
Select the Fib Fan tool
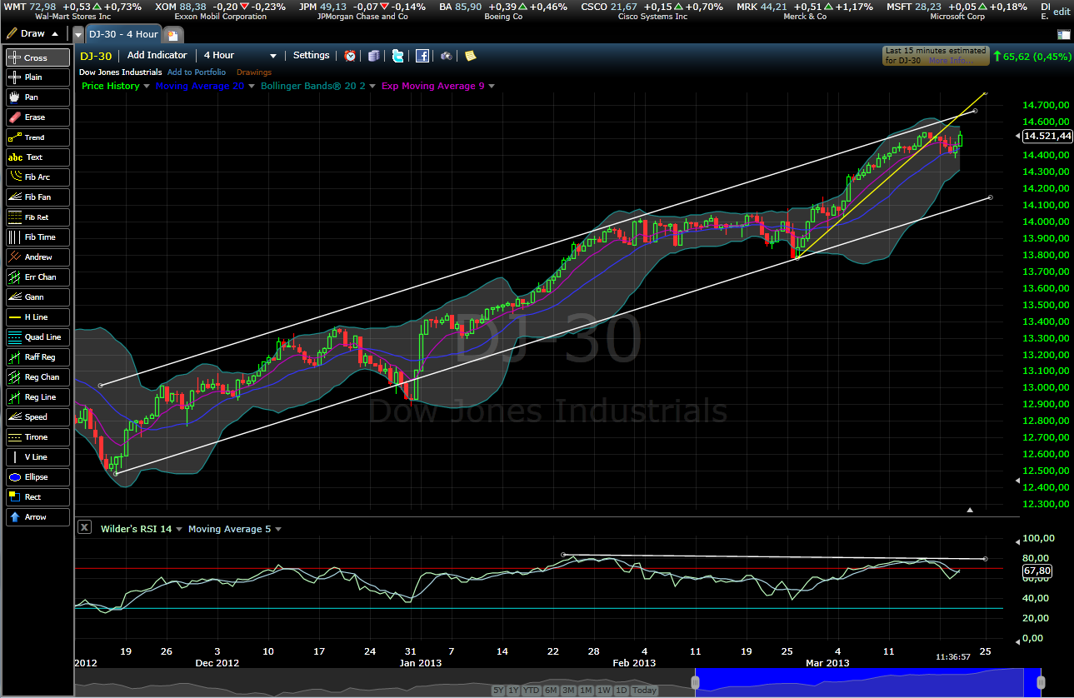click(x=37, y=197)
